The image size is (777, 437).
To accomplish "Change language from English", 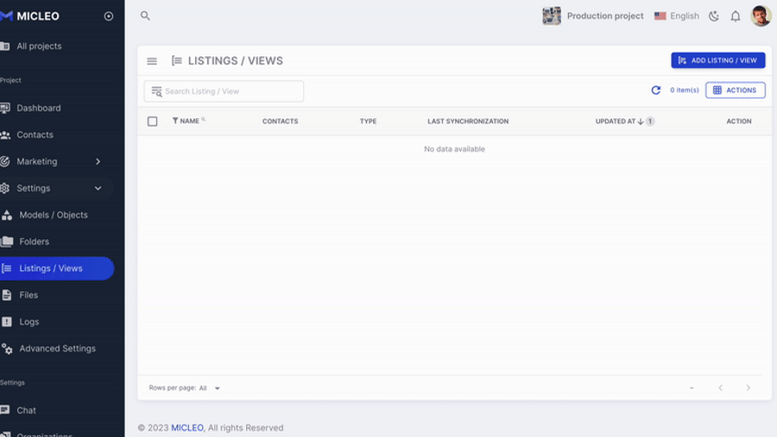I will pyautogui.click(x=685, y=16).
